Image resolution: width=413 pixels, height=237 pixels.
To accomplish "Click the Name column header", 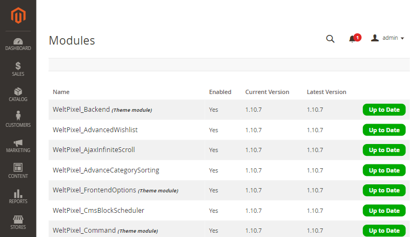I will click(x=61, y=92).
